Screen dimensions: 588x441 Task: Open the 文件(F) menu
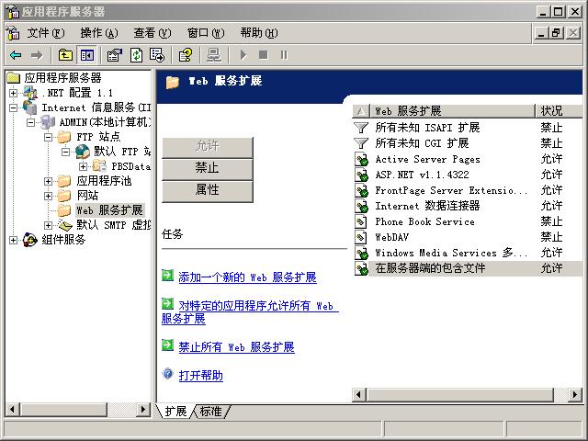(x=46, y=33)
